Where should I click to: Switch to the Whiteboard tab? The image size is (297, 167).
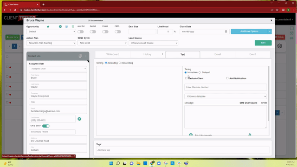pyautogui.click(x=113, y=54)
